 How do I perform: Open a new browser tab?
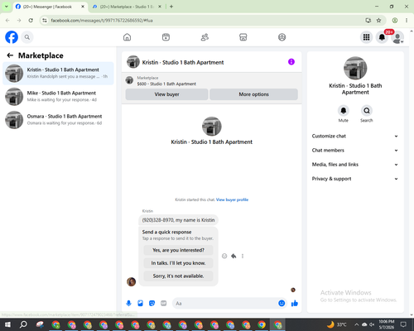(x=171, y=7)
